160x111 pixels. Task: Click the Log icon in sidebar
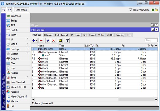point(8,68)
